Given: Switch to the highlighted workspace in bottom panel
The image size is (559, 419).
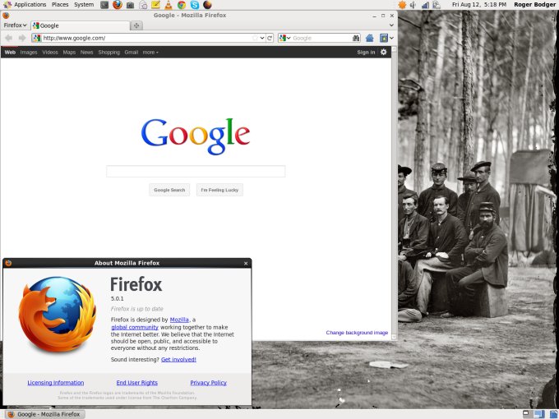Looking at the screenshot, I should [x=538, y=414].
